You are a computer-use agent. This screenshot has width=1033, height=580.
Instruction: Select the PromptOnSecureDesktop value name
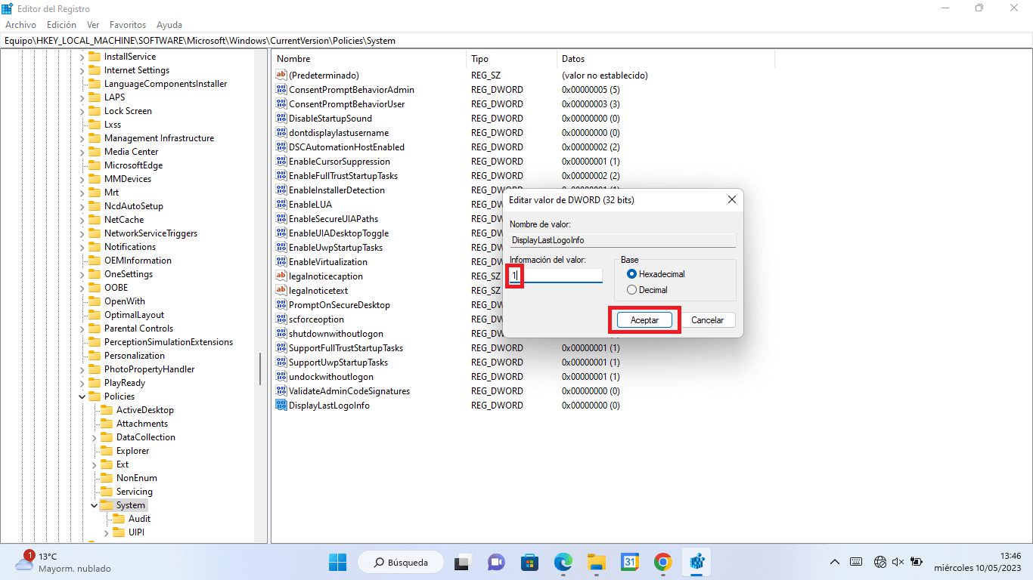[340, 305]
